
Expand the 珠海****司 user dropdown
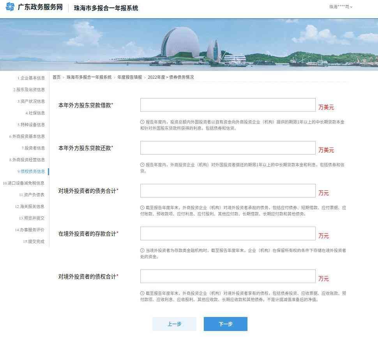tap(341, 7)
